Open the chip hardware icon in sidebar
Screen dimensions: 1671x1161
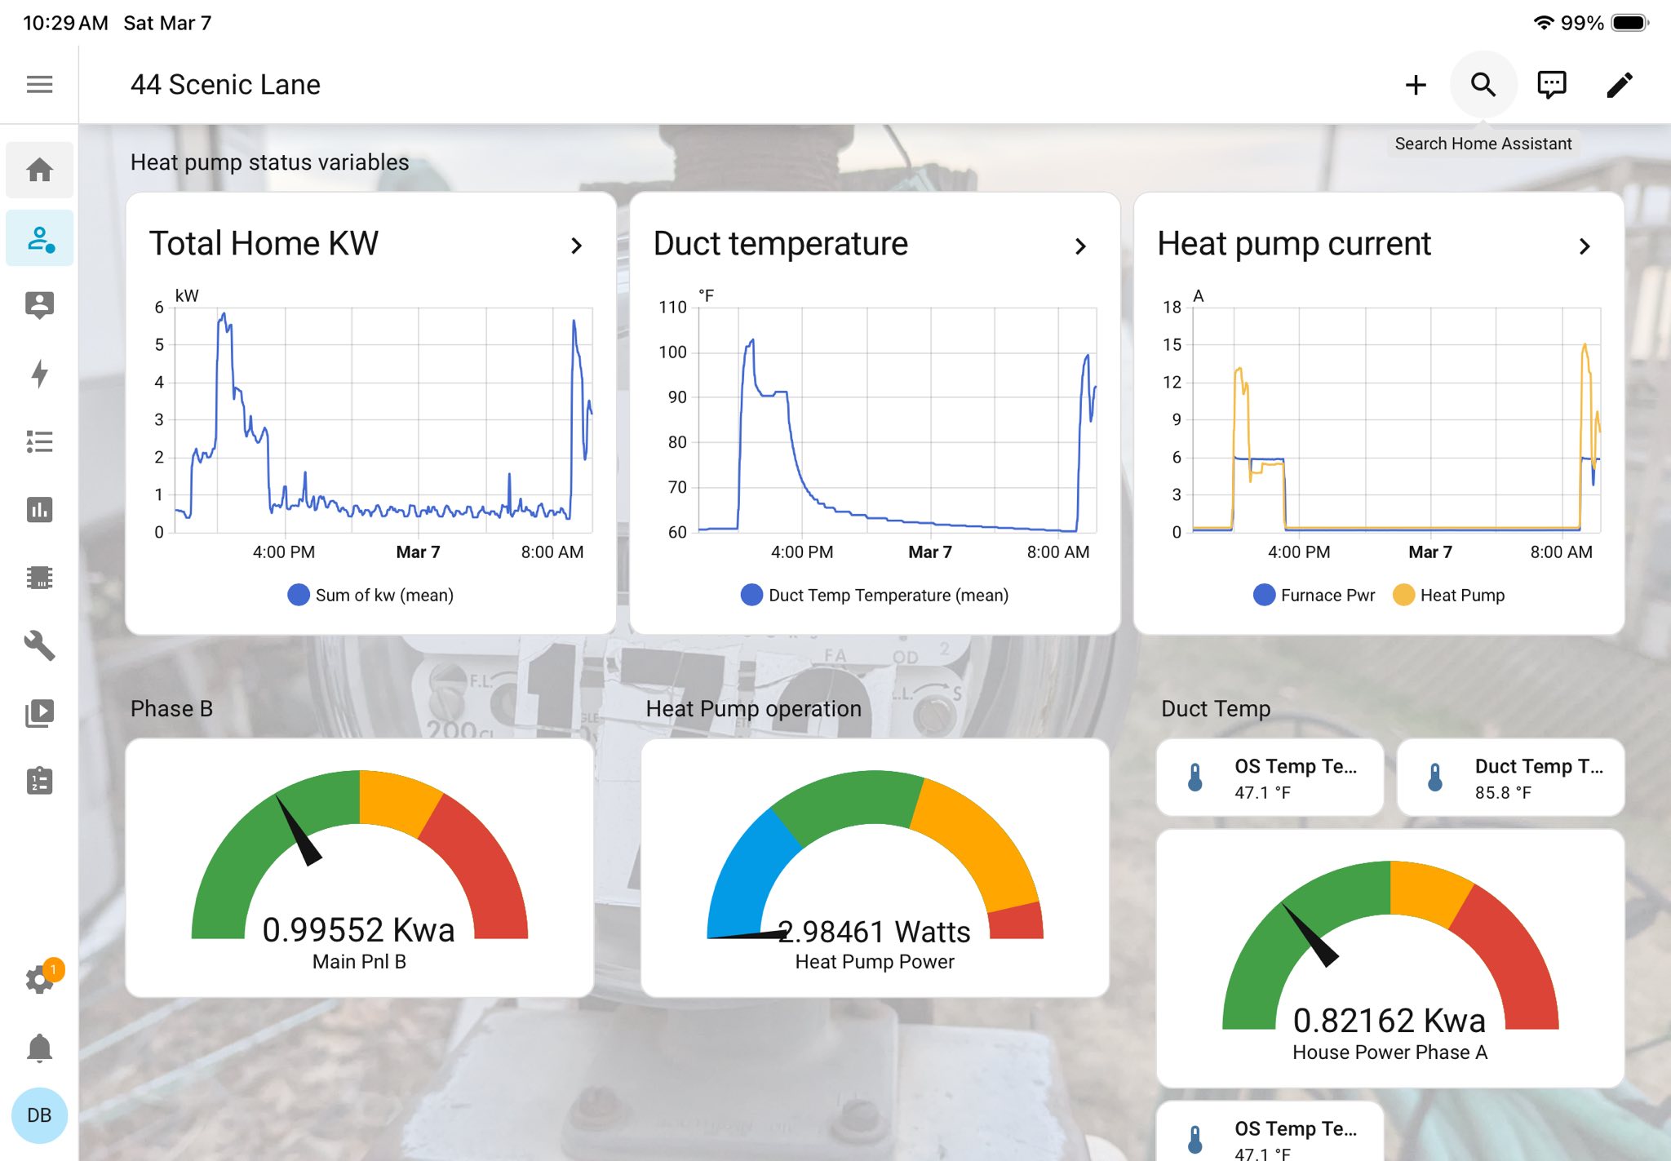39,578
